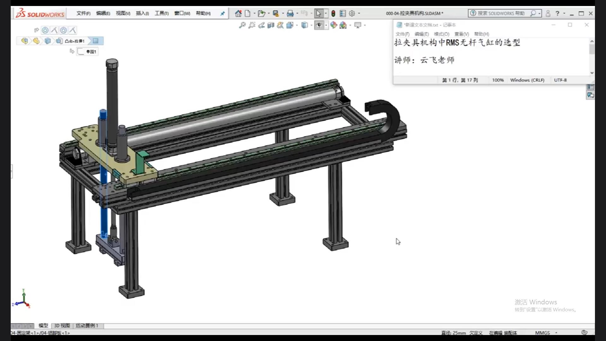This screenshot has width=606, height=341.
Task: Save the assembly with the Save icon
Action: click(276, 14)
